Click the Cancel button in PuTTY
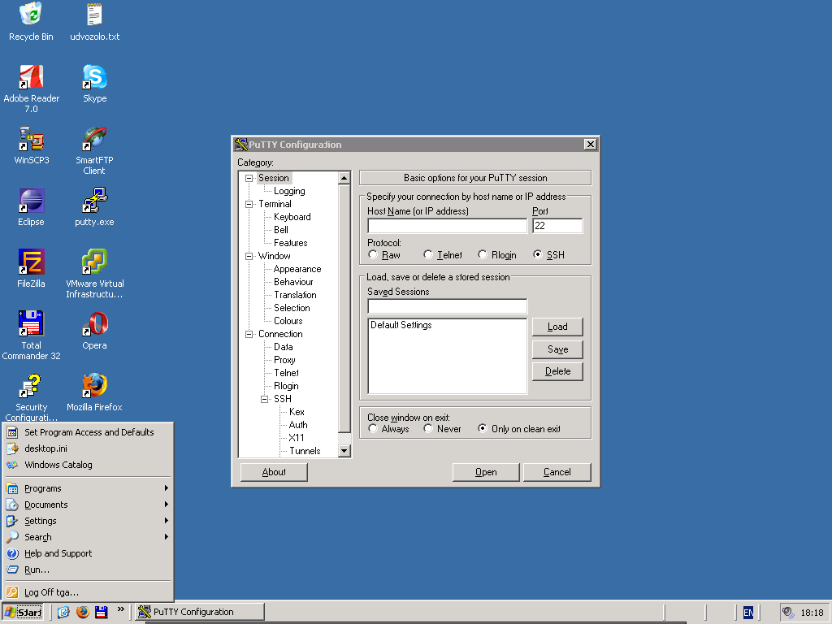Image resolution: width=832 pixels, height=624 pixels. click(x=557, y=472)
